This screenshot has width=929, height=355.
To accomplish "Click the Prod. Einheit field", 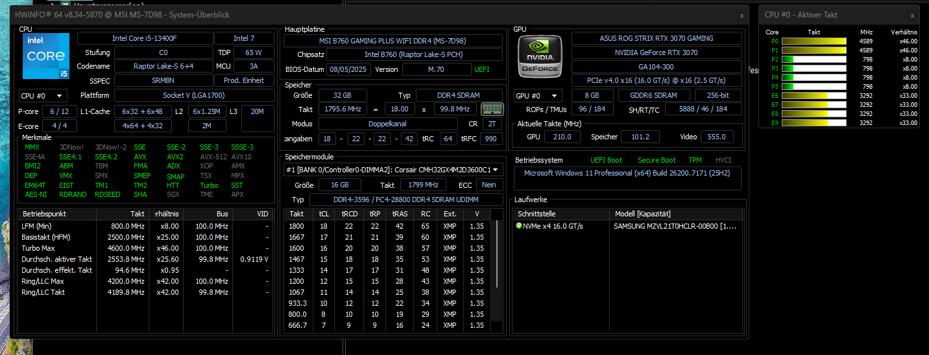I will tap(244, 80).
